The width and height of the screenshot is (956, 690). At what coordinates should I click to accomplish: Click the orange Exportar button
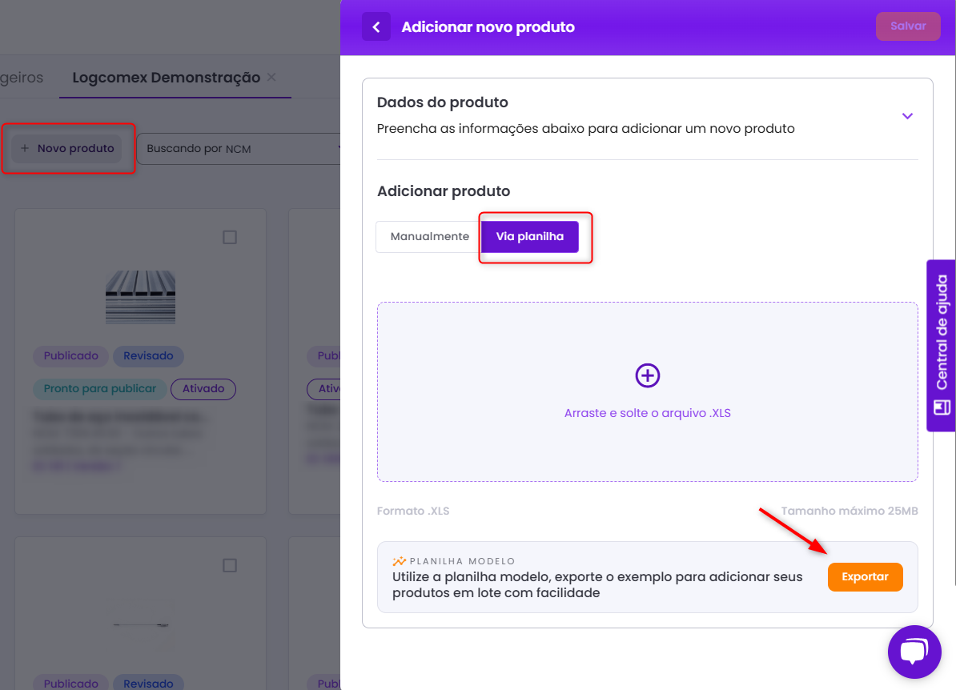click(865, 577)
